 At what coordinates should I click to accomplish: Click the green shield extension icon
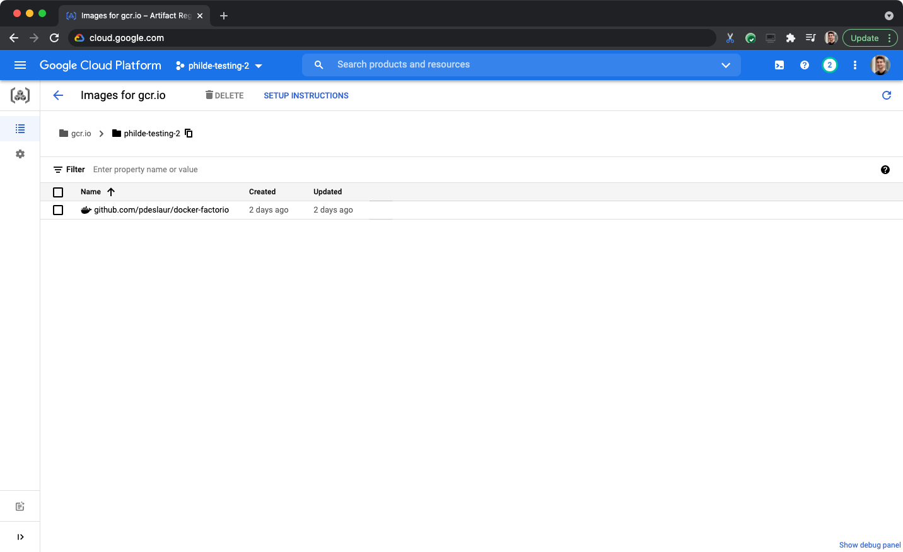tap(750, 38)
